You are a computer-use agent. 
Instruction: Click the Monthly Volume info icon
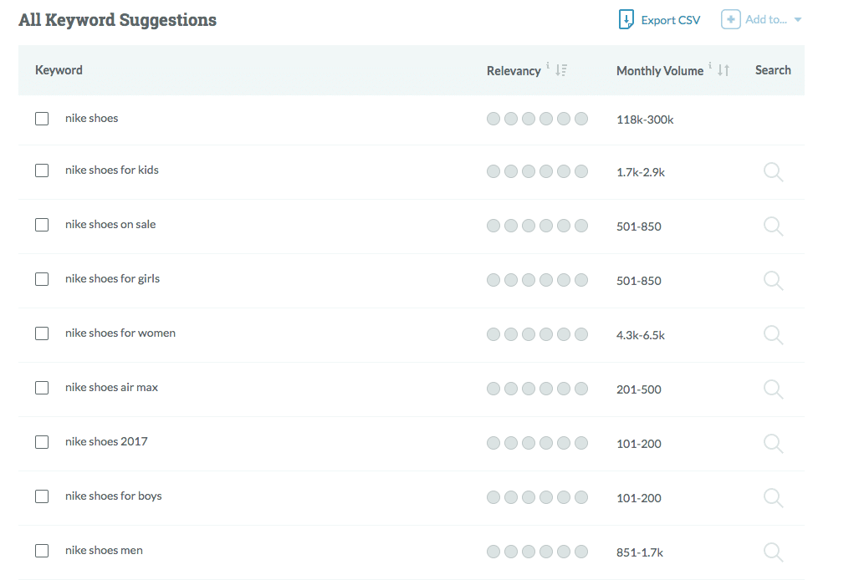point(710,65)
